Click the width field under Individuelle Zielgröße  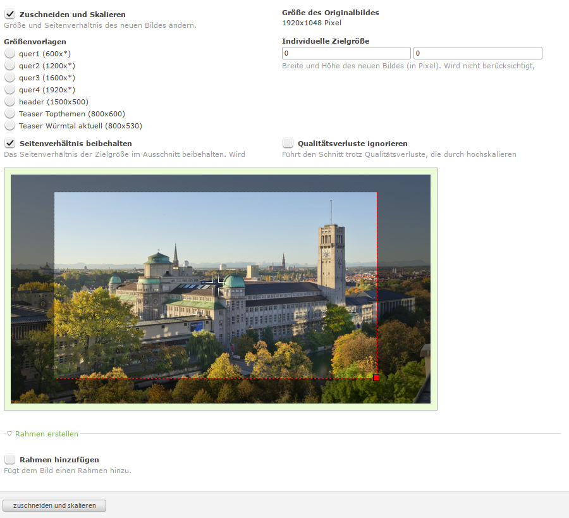click(x=346, y=53)
